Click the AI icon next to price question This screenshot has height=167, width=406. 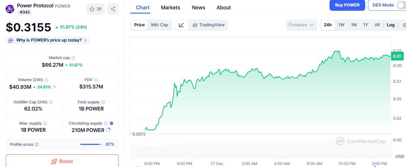click(10, 40)
